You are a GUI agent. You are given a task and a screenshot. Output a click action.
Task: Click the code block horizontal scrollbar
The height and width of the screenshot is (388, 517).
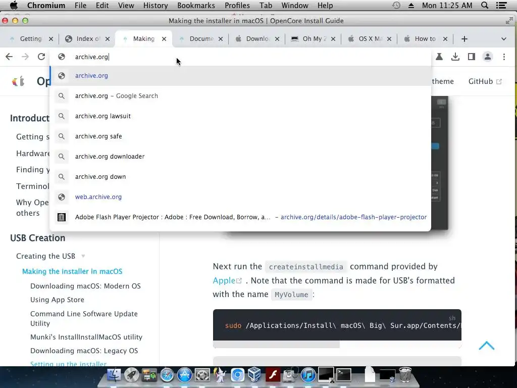(x=276, y=345)
